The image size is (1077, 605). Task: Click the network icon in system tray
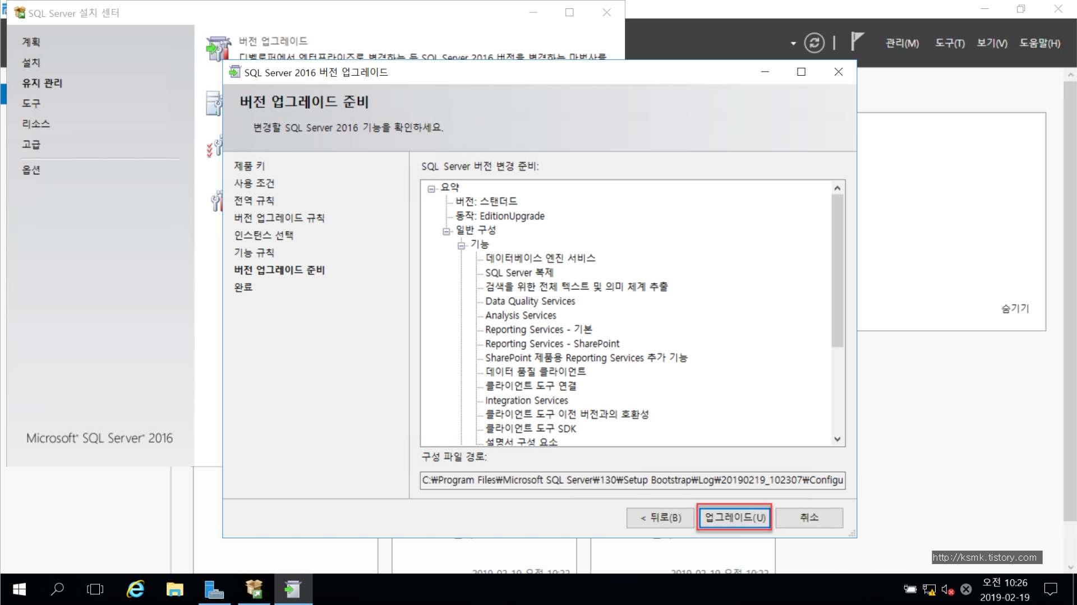click(x=929, y=589)
